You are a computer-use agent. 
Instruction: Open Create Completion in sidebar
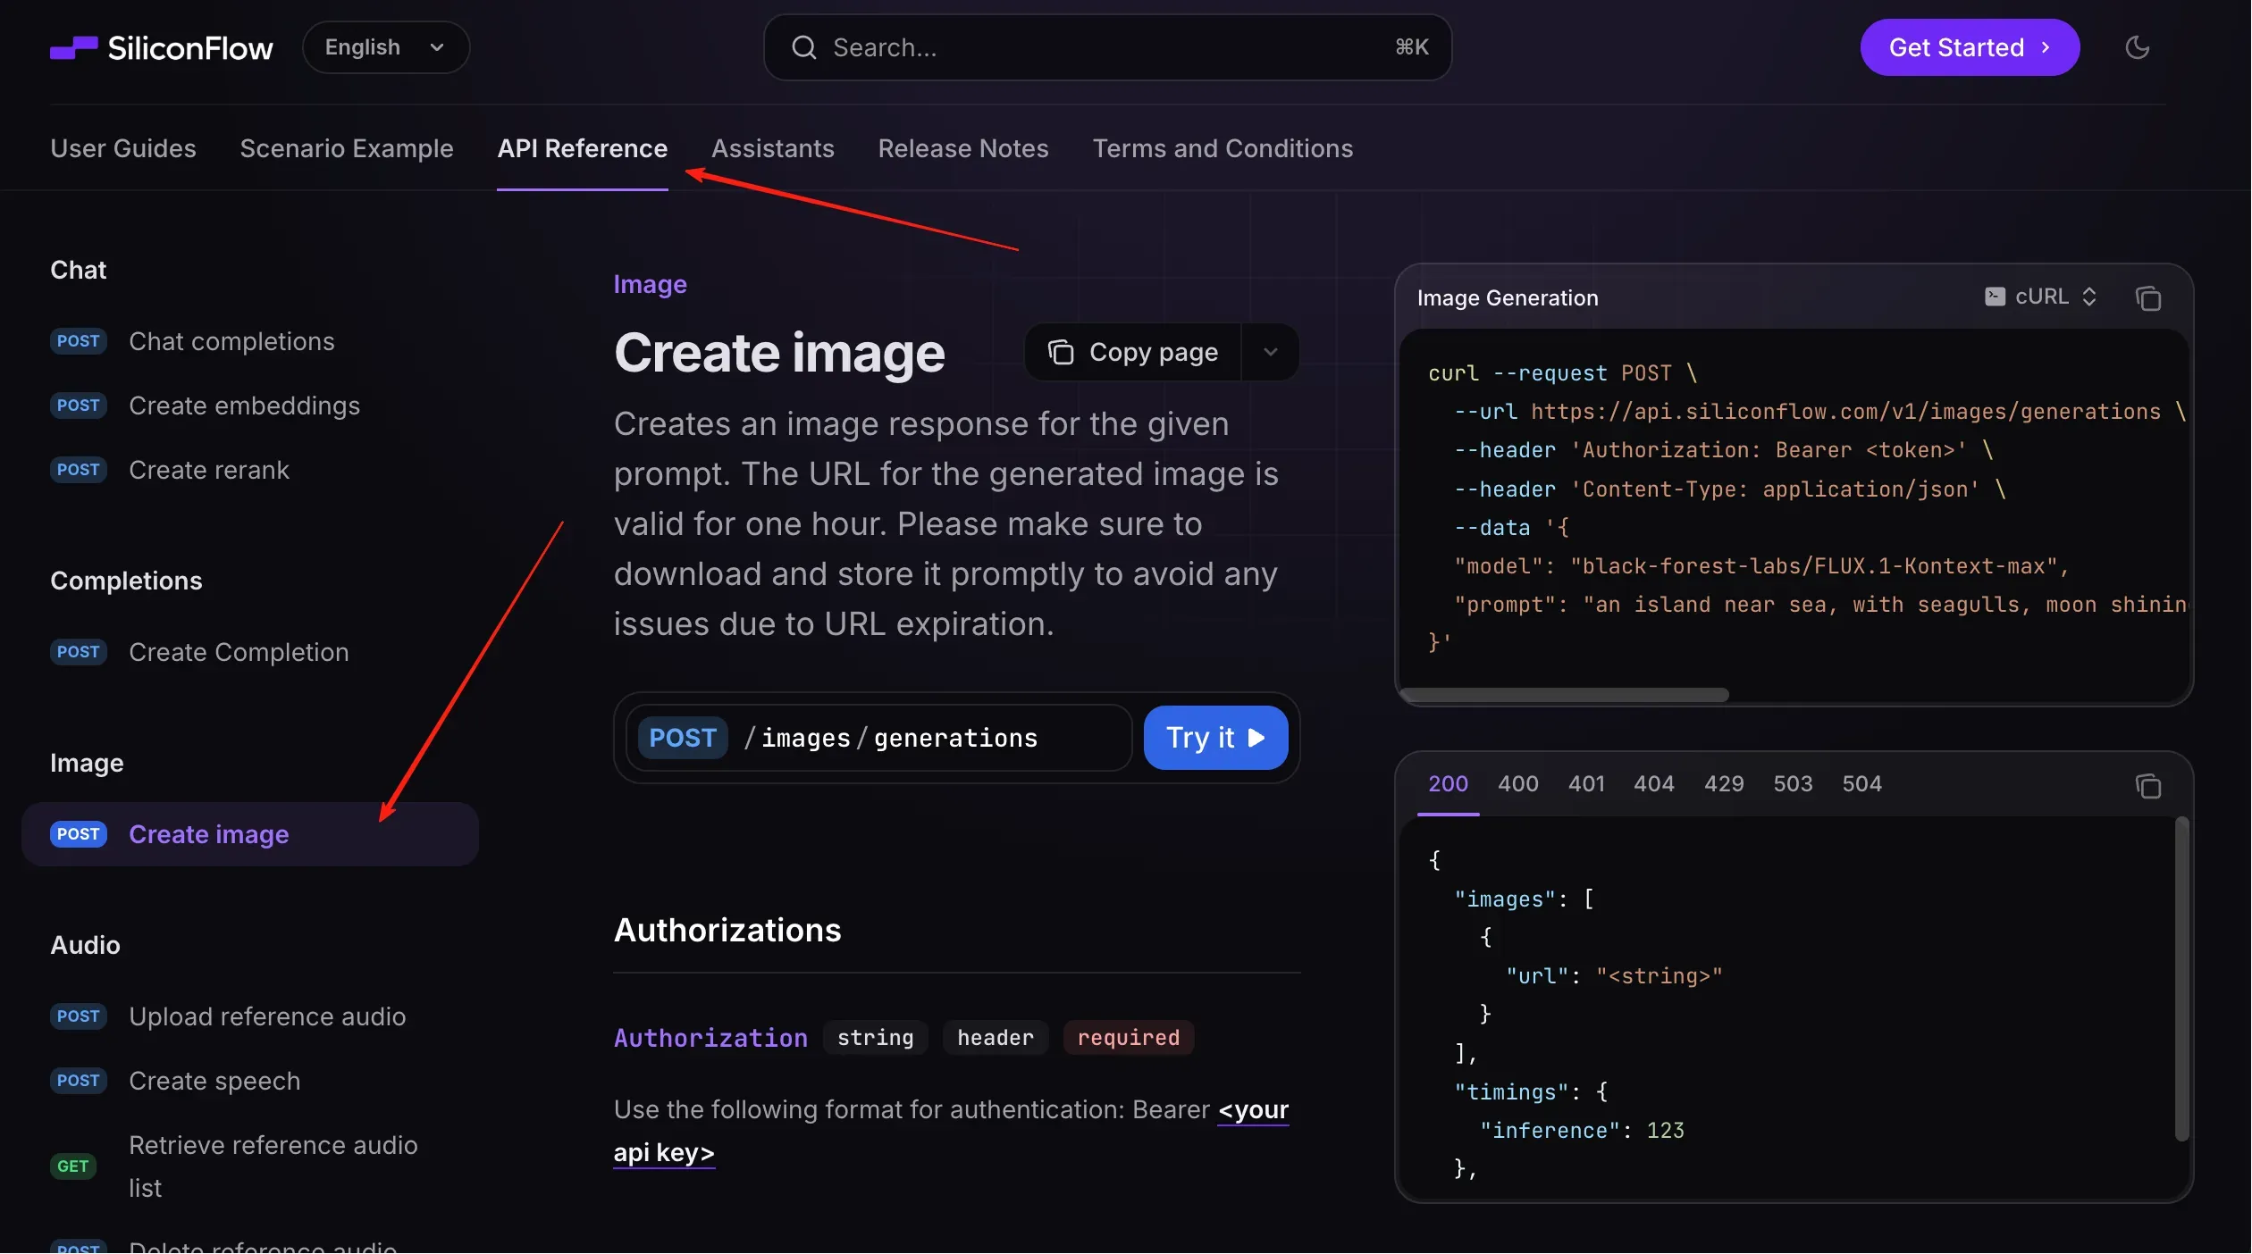point(250,652)
